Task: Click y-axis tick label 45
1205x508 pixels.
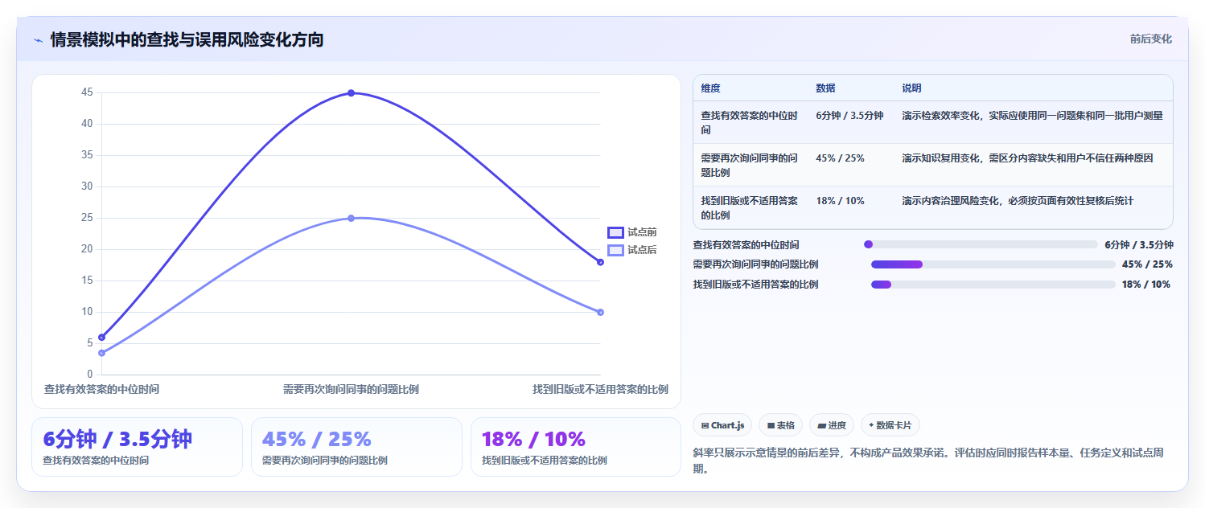Action: coord(87,92)
